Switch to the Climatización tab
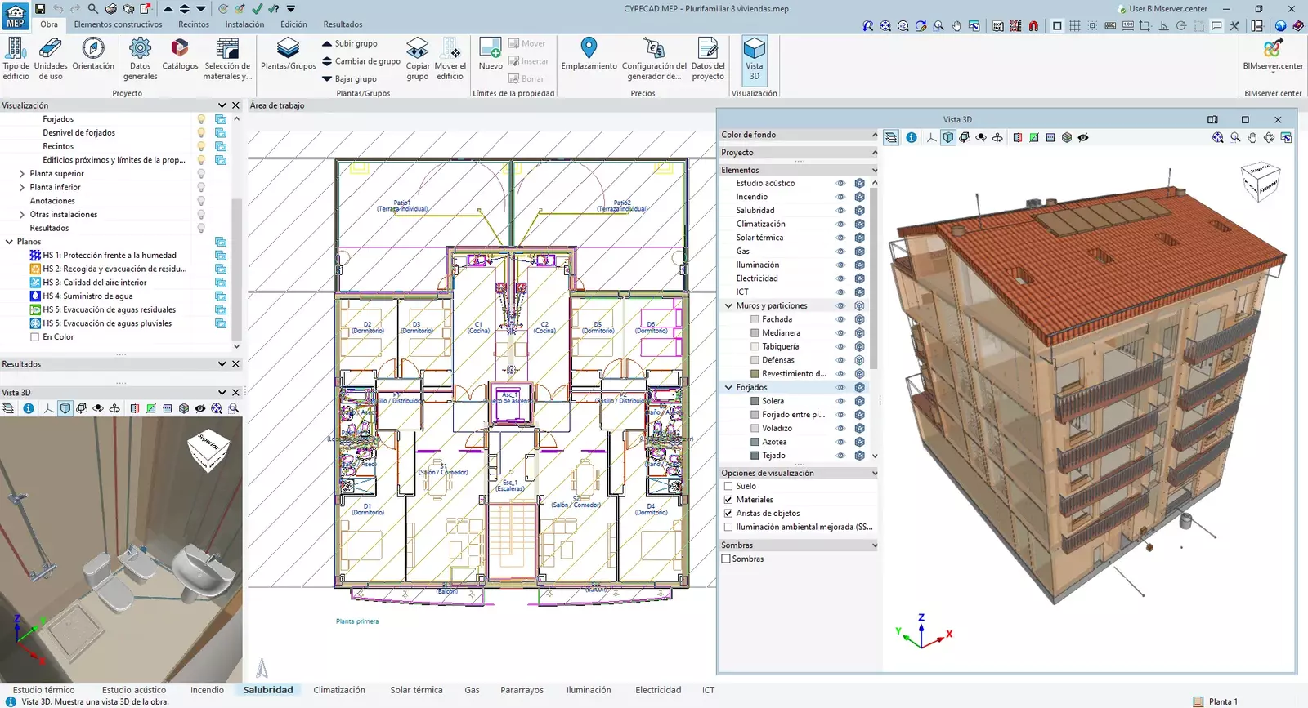Image resolution: width=1308 pixels, height=708 pixels. point(339,690)
